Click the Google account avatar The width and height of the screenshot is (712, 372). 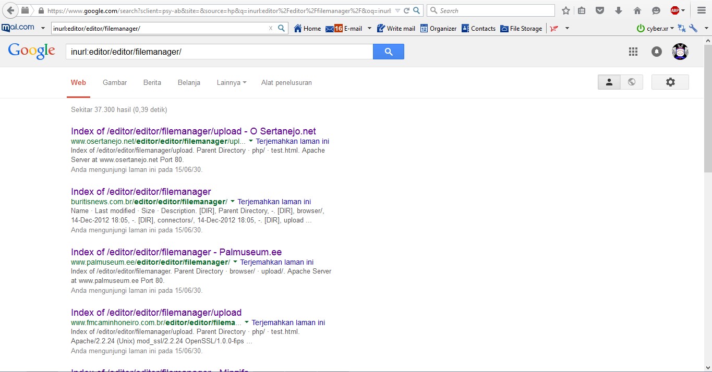[x=680, y=52]
